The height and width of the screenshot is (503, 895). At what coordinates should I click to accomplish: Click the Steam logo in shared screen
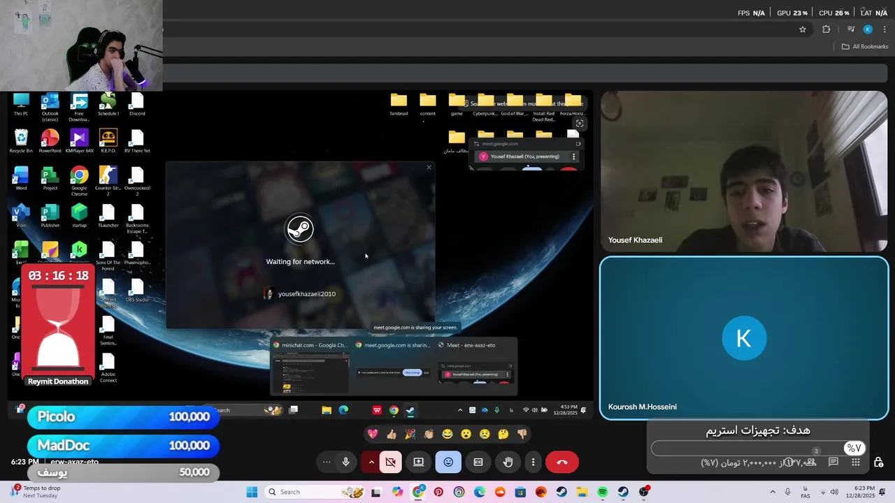pos(299,228)
